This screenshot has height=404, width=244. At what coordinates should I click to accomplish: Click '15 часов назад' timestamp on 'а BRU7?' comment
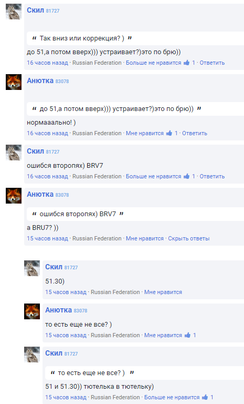[47, 239]
